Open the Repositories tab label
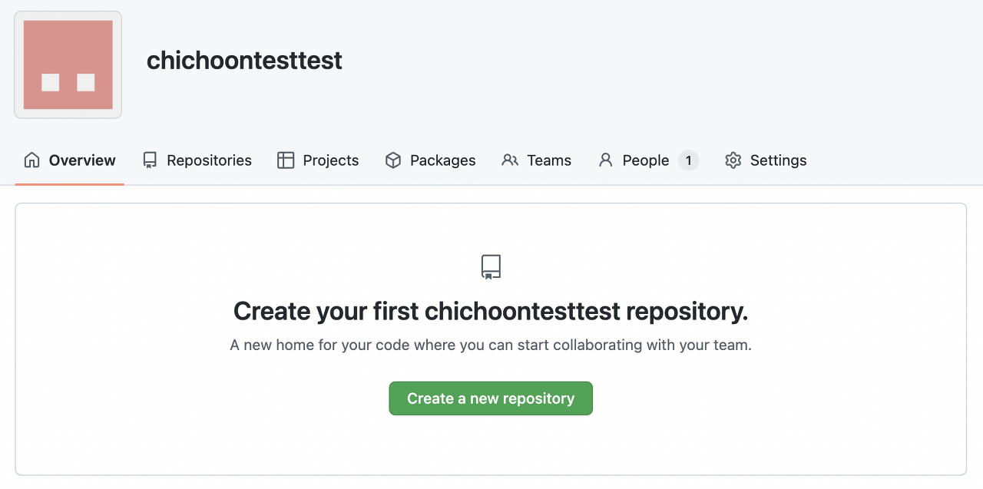This screenshot has width=983, height=489. (x=209, y=160)
